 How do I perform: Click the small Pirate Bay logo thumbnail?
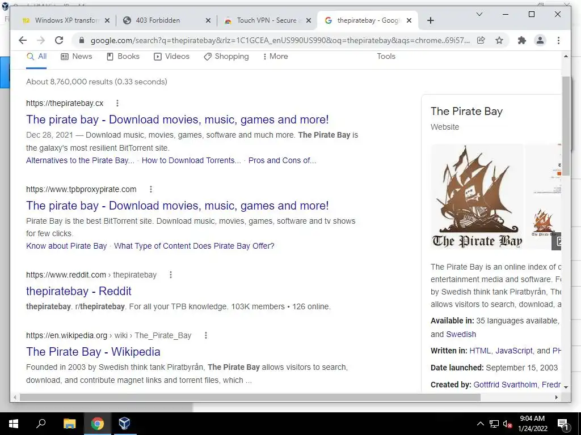point(543,222)
